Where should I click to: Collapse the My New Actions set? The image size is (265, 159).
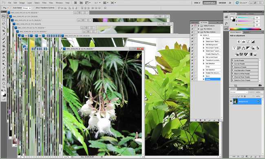(199, 32)
